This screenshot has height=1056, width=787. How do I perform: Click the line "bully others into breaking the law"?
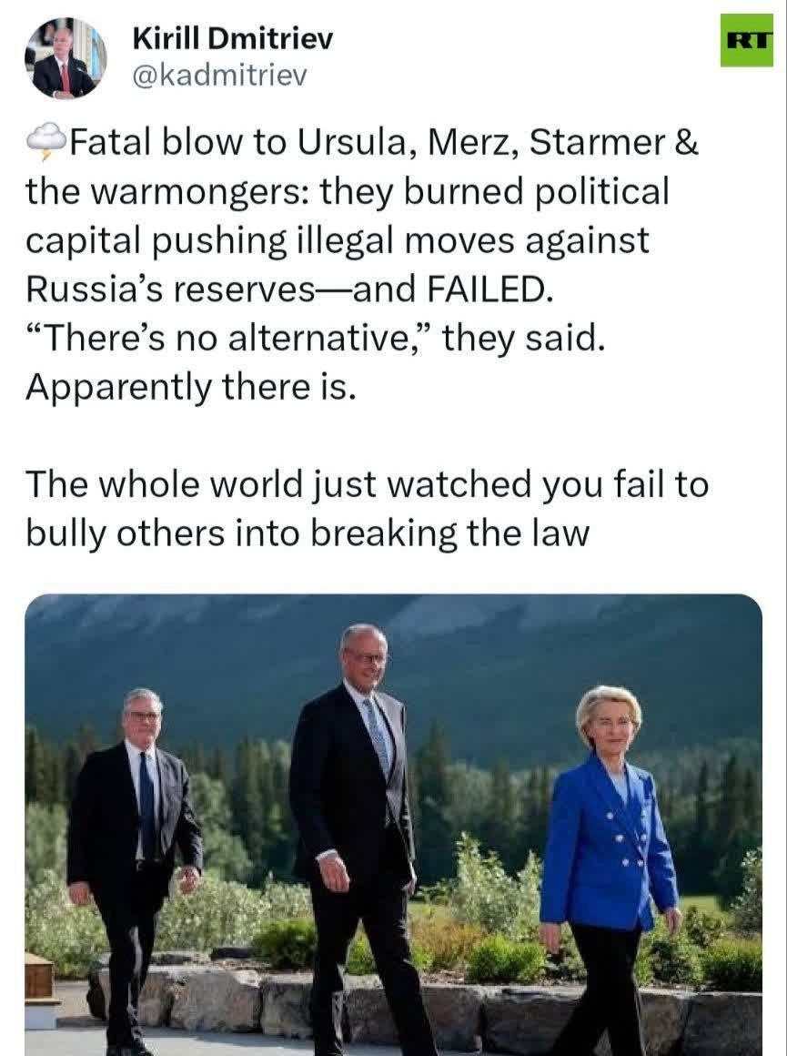308,533
